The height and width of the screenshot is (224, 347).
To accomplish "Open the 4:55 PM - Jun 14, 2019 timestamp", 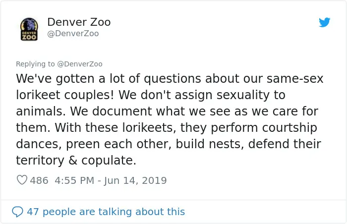I will coord(111,180).
